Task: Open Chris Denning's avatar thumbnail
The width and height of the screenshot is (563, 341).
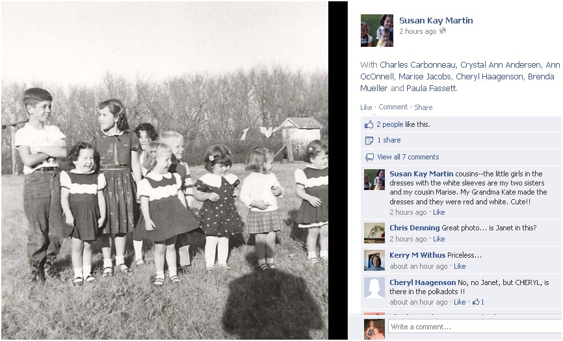Action: pyautogui.click(x=374, y=233)
